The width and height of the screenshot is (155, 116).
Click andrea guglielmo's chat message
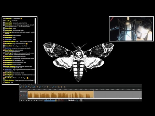(18, 67)
